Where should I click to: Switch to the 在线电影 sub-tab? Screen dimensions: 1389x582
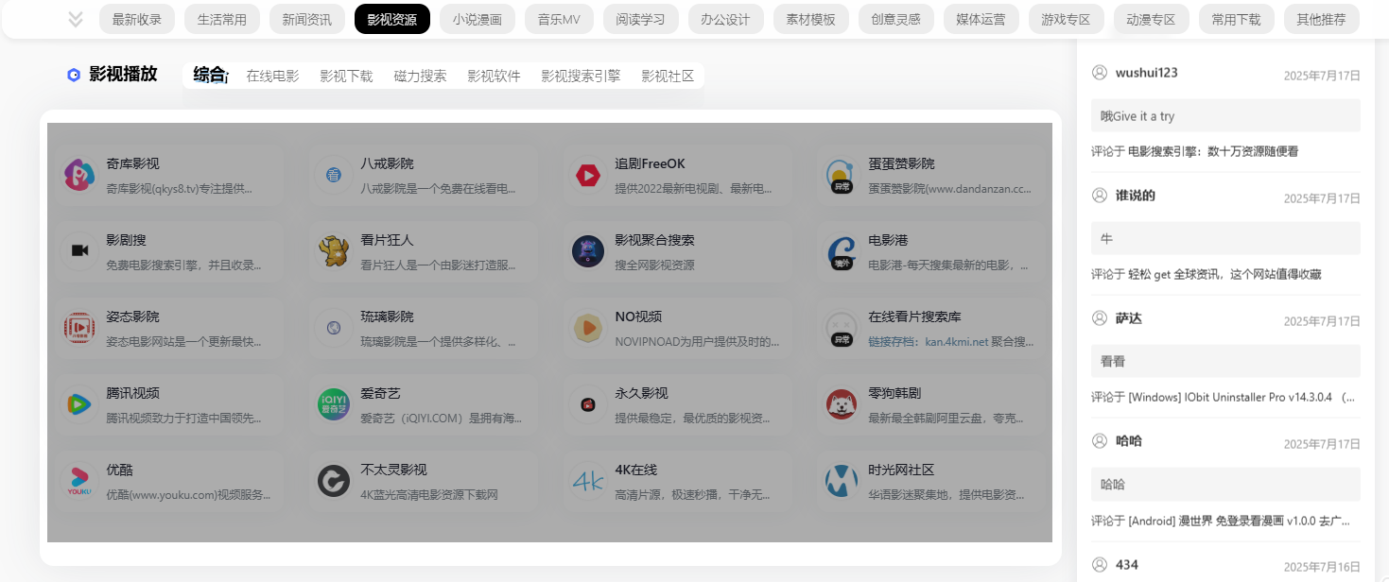click(272, 76)
